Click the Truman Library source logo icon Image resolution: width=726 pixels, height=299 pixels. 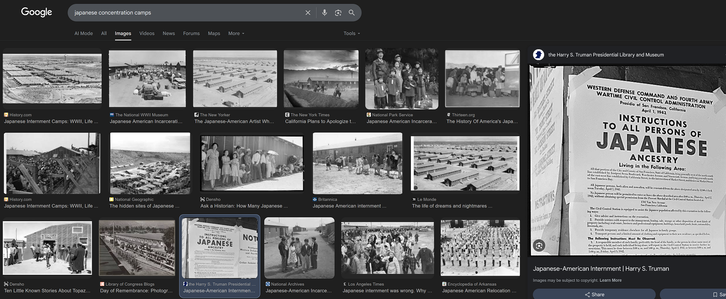pos(538,55)
